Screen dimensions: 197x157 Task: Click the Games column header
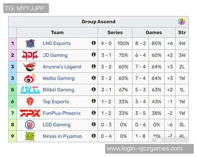pyautogui.click(x=154, y=32)
